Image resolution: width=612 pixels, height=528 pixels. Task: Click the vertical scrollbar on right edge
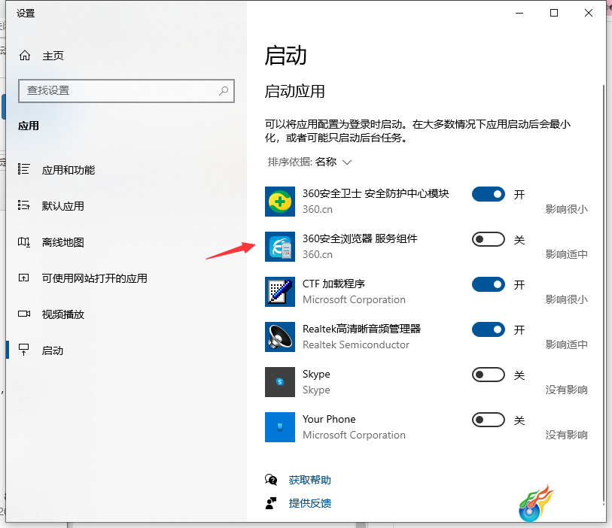click(x=604, y=293)
